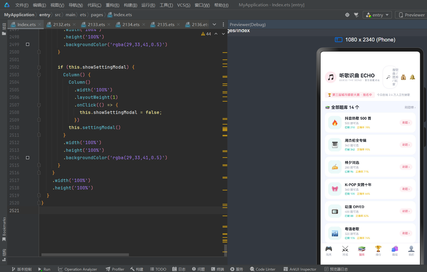Select the 对战 bottom nav tab
The width and height of the screenshot is (427, 272).
[345, 251]
